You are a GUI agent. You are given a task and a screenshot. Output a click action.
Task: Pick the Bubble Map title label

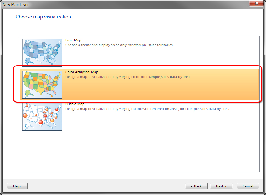click(x=75, y=104)
